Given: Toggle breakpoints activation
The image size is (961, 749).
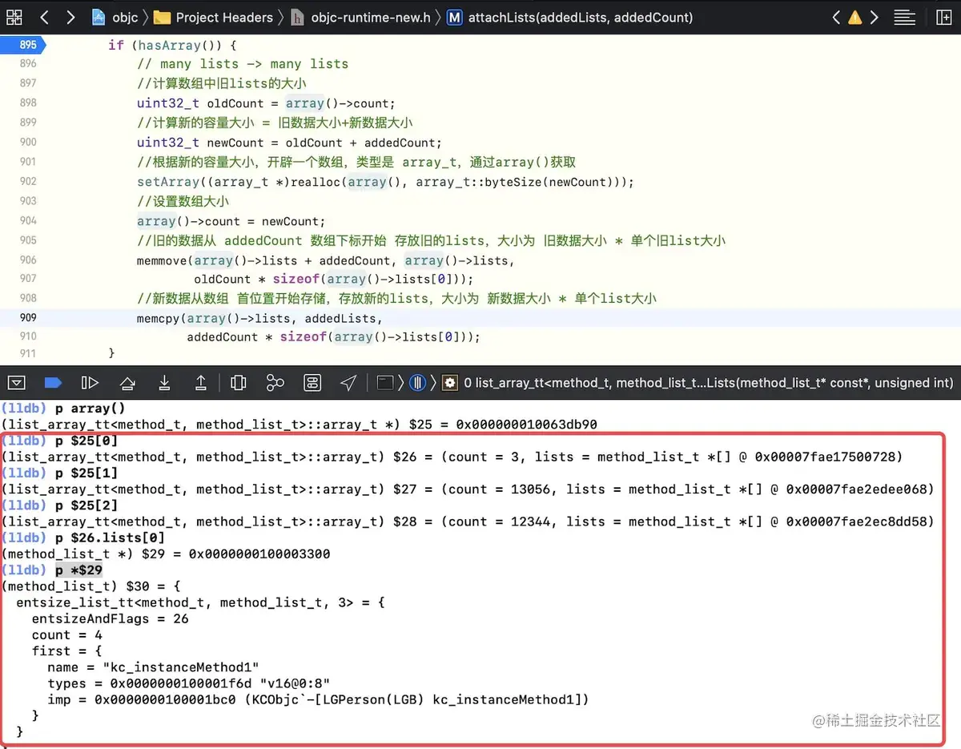Looking at the screenshot, I should [53, 383].
